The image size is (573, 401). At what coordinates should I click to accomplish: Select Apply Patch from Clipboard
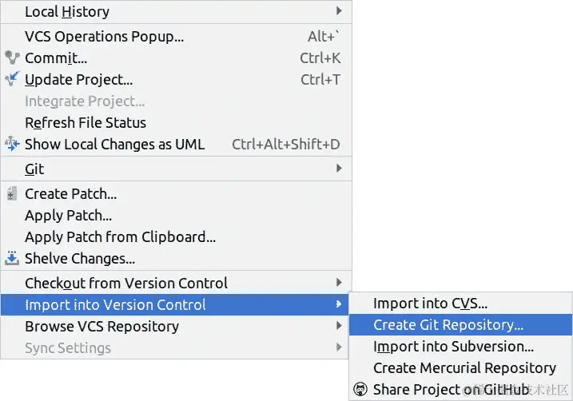[120, 236]
